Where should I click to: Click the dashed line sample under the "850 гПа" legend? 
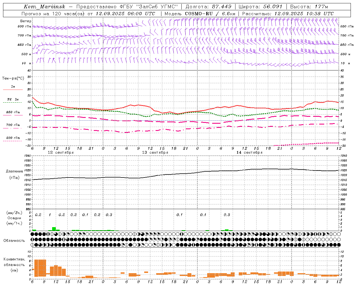(12, 115)
